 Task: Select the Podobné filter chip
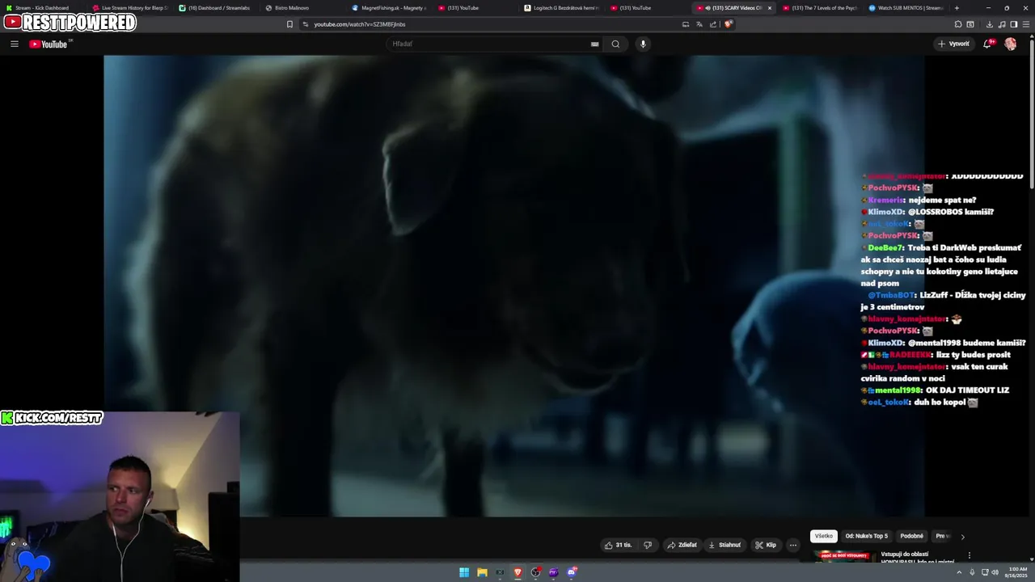911,536
